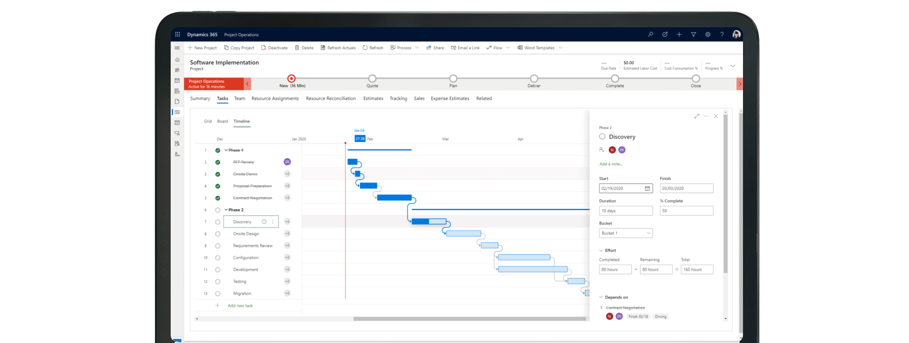909x343 pixels.
Task: Click Share in the command bar
Action: point(435,48)
